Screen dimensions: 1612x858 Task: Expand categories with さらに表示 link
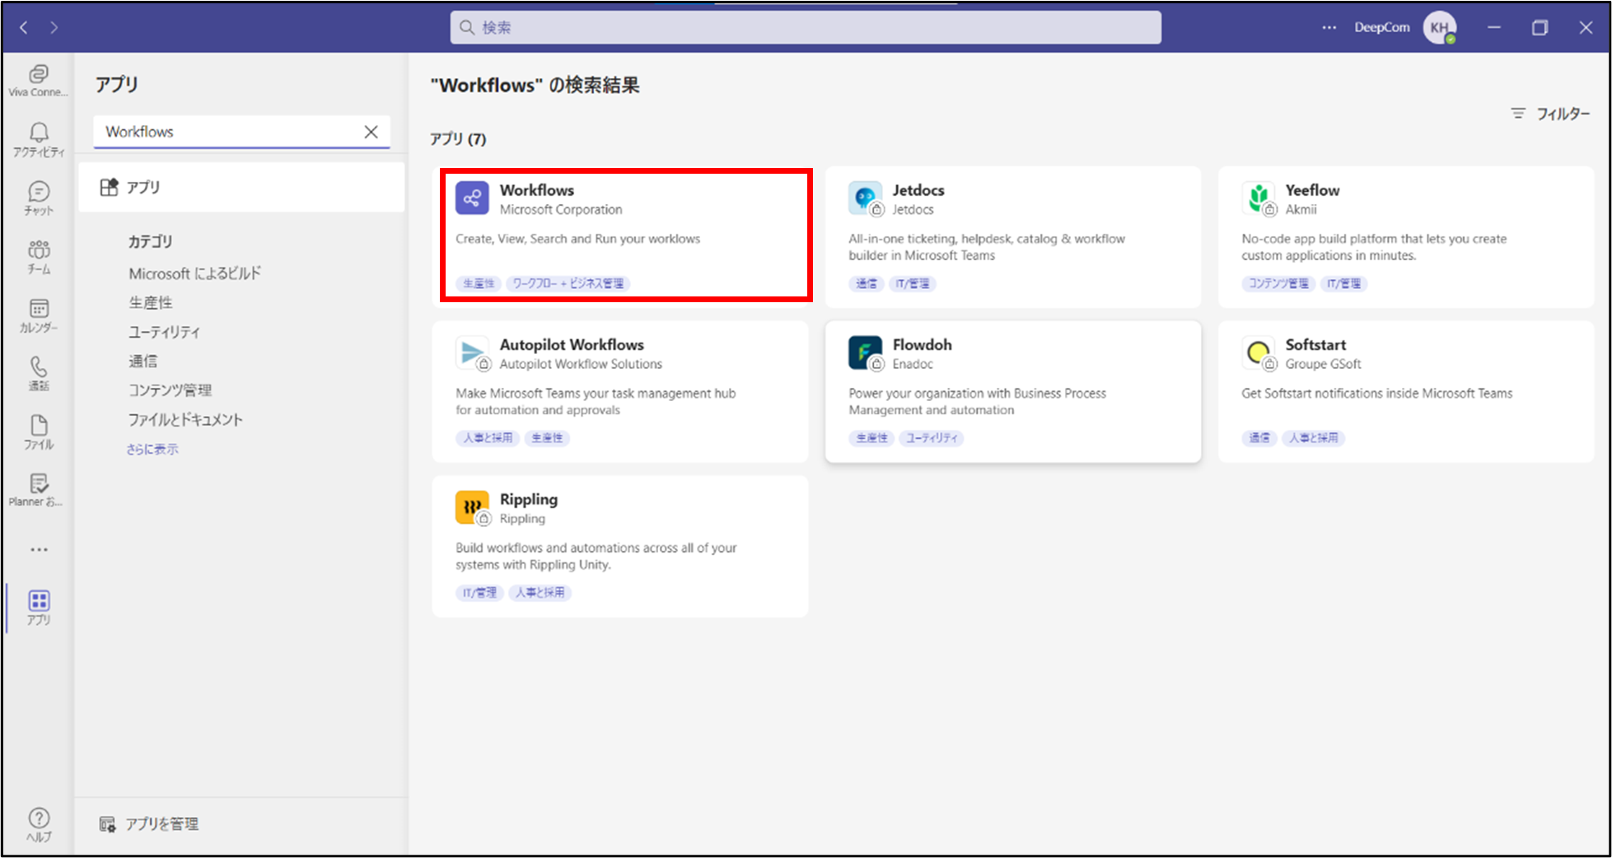(152, 449)
